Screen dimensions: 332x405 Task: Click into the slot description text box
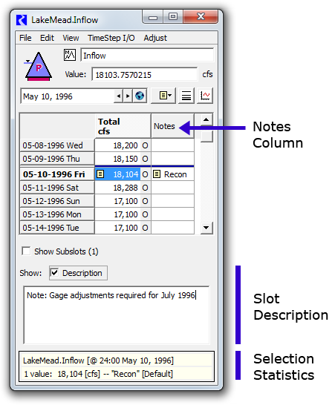pos(117,315)
